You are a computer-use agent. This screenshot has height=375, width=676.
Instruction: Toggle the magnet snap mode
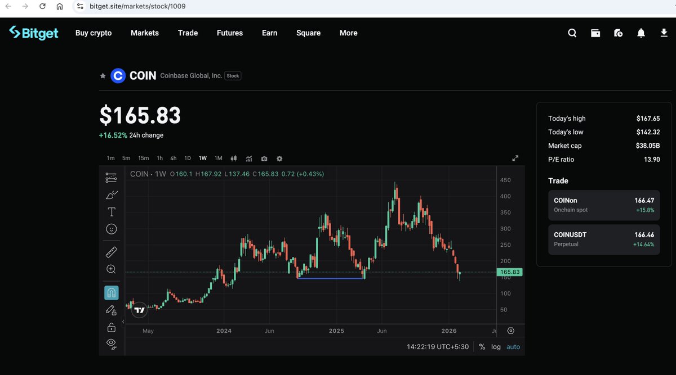[111, 293]
